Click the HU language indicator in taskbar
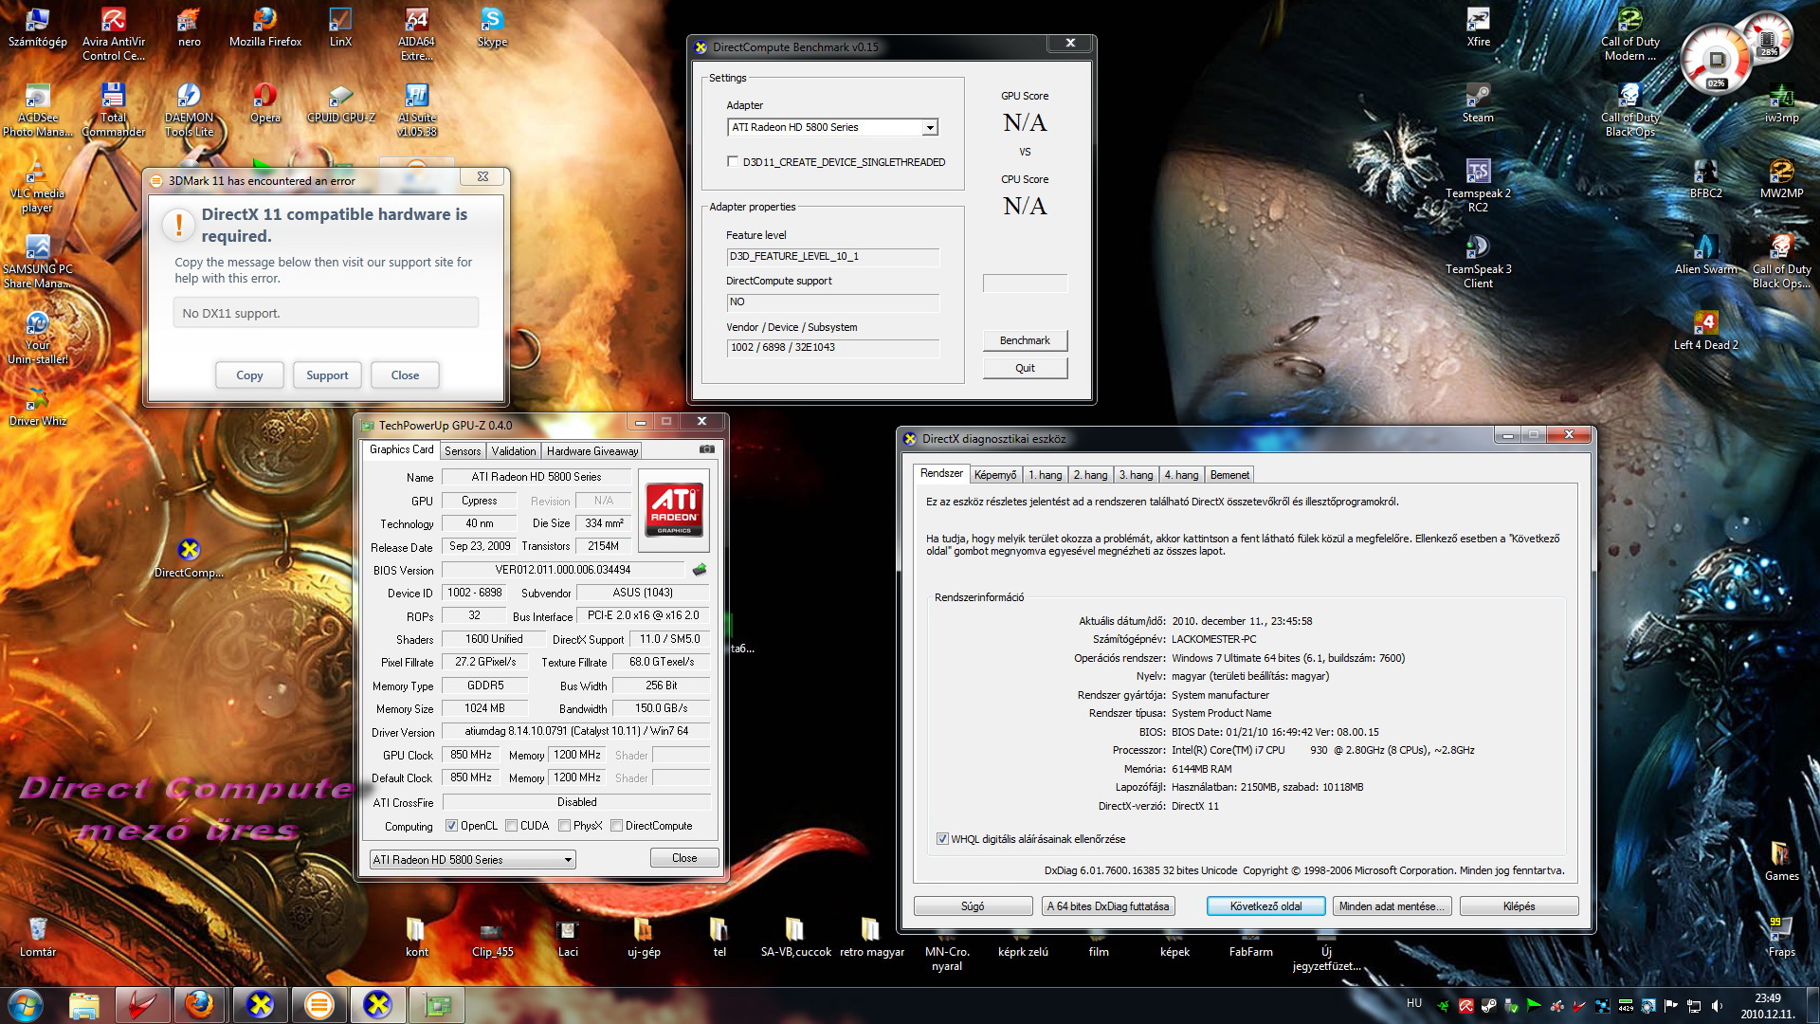The image size is (1820, 1024). click(x=1414, y=1003)
